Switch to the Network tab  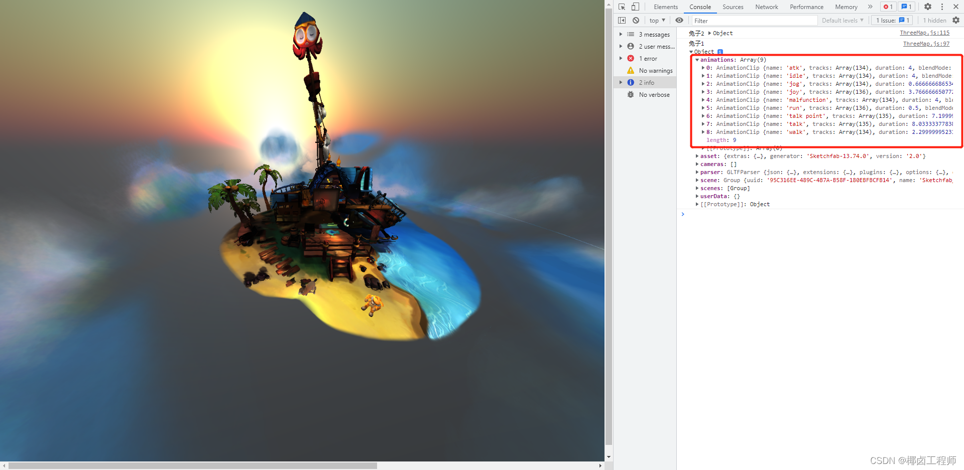click(x=767, y=7)
